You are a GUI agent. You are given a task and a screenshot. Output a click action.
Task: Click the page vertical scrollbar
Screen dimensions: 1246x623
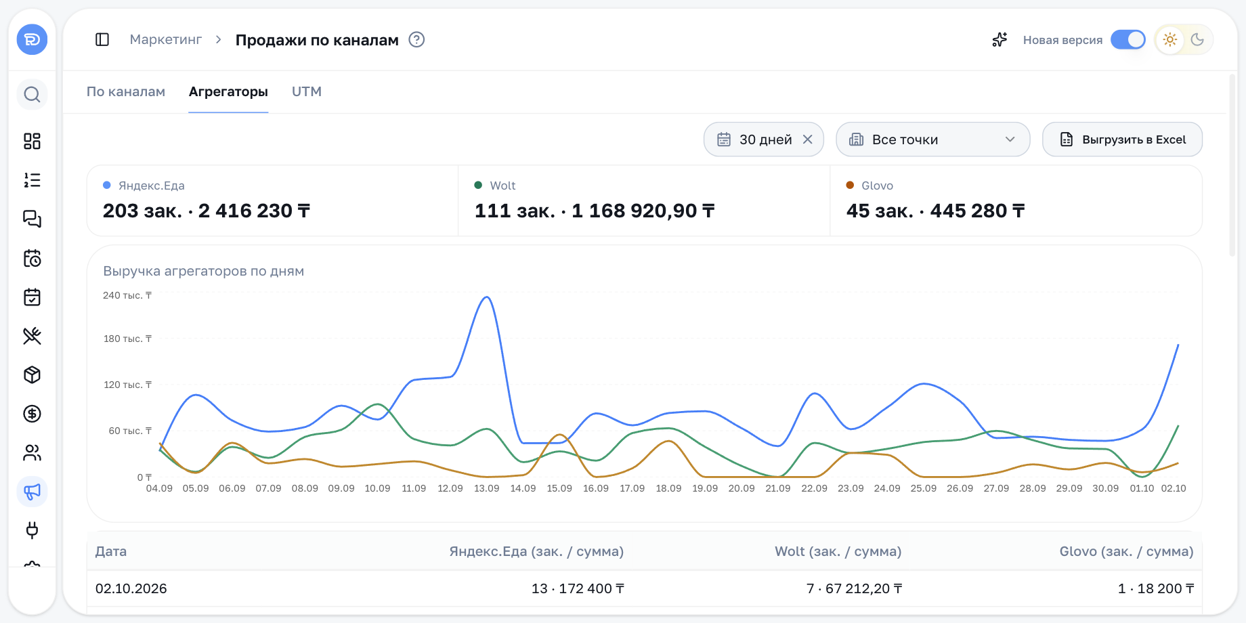tap(1232, 166)
